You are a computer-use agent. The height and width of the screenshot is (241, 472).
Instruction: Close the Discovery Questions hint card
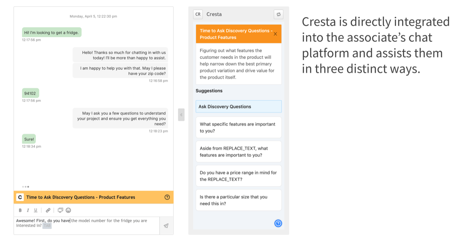(275, 34)
